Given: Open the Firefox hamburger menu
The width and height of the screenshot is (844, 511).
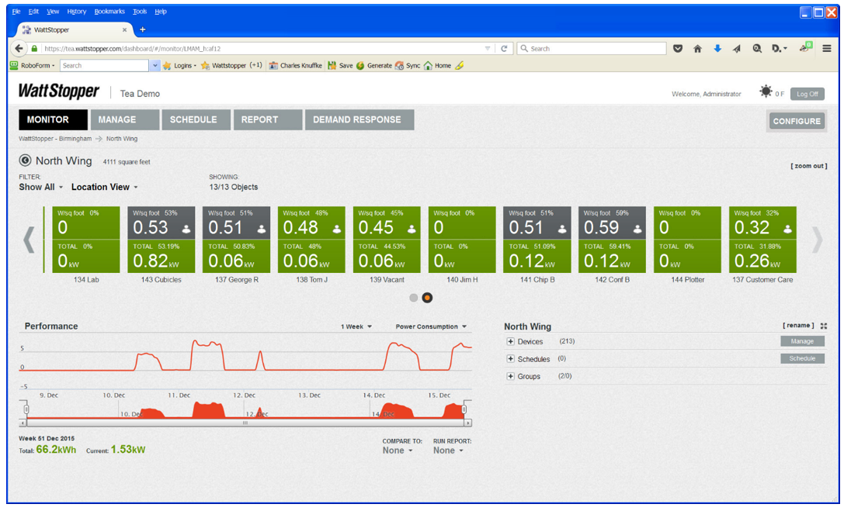Looking at the screenshot, I should (x=827, y=48).
